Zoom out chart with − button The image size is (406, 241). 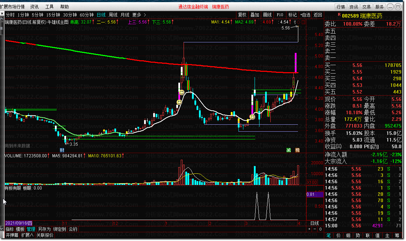tap(315, 229)
